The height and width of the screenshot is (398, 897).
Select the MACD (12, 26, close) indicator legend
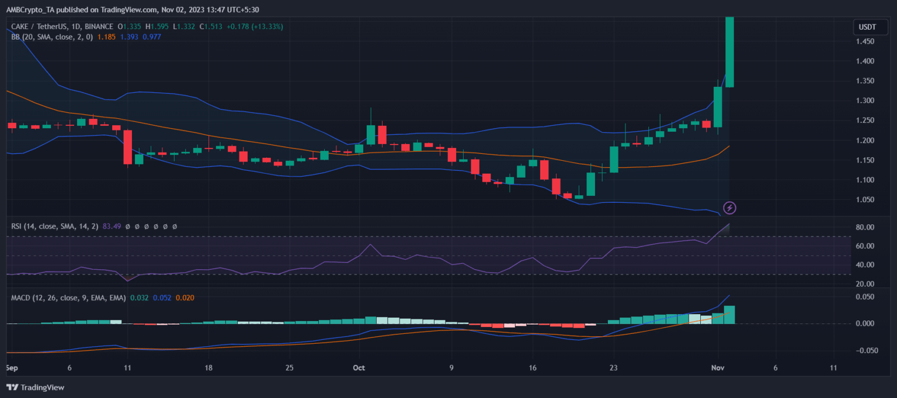(x=68, y=298)
